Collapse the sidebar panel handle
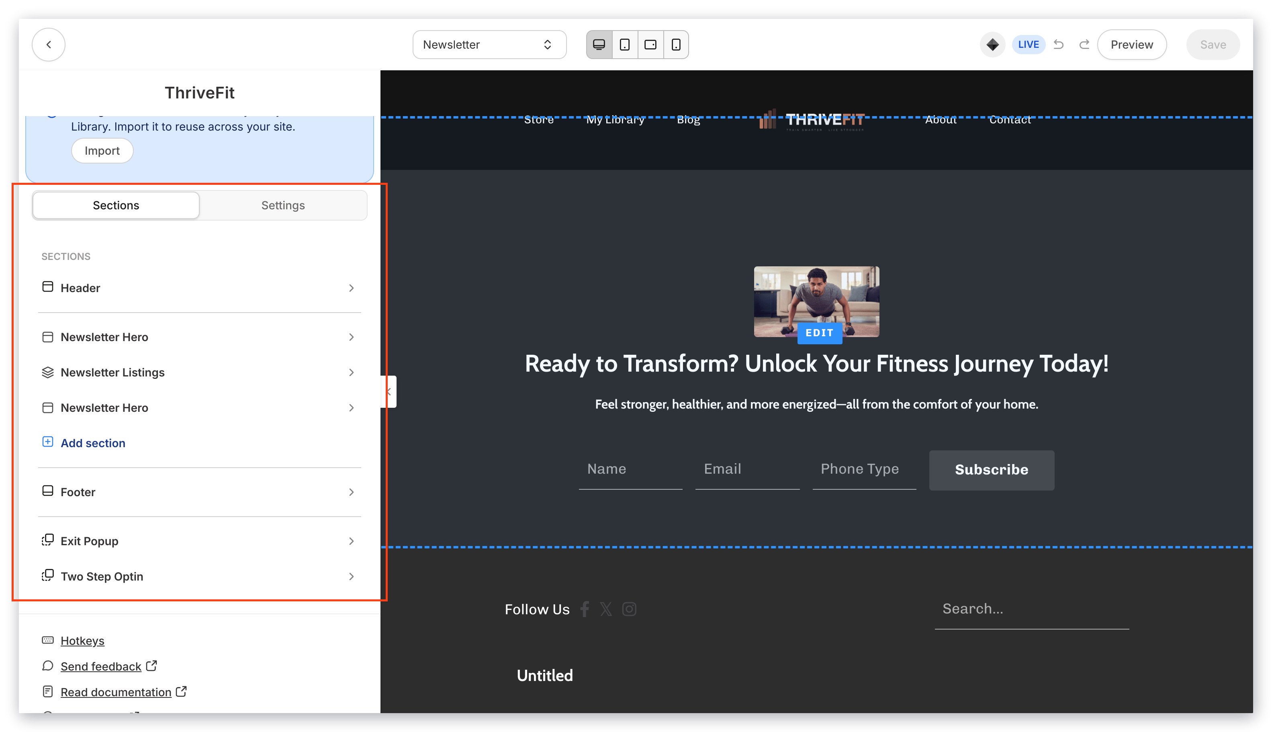Screen dimensions: 1272x732 (389, 392)
